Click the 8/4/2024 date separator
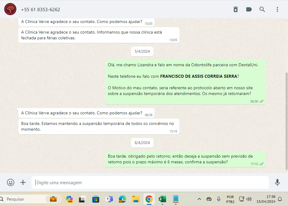 (x=142, y=143)
